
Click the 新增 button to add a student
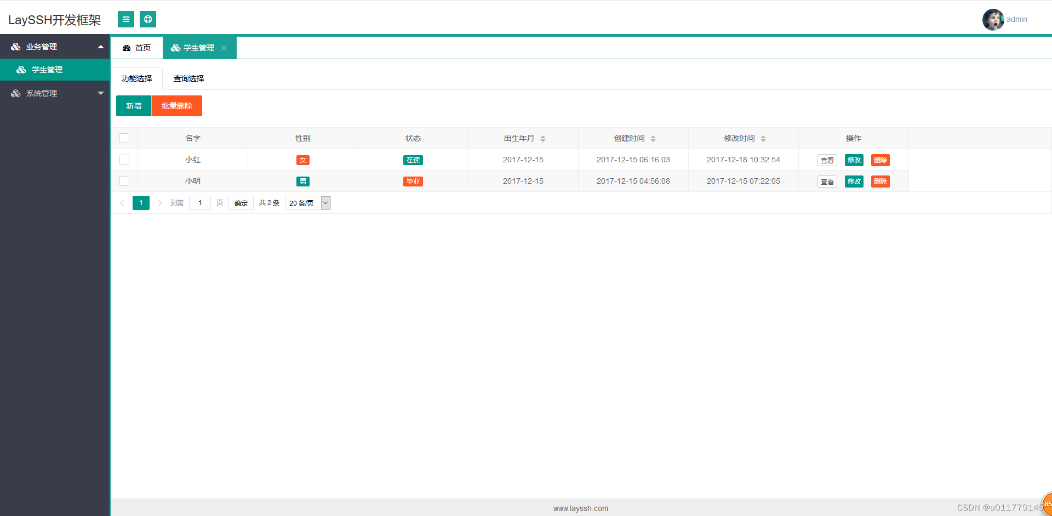pos(133,105)
